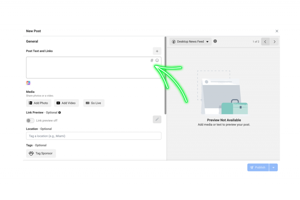Open the Publish options dropdown arrow
The image size is (300, 200).
point(274,167)
